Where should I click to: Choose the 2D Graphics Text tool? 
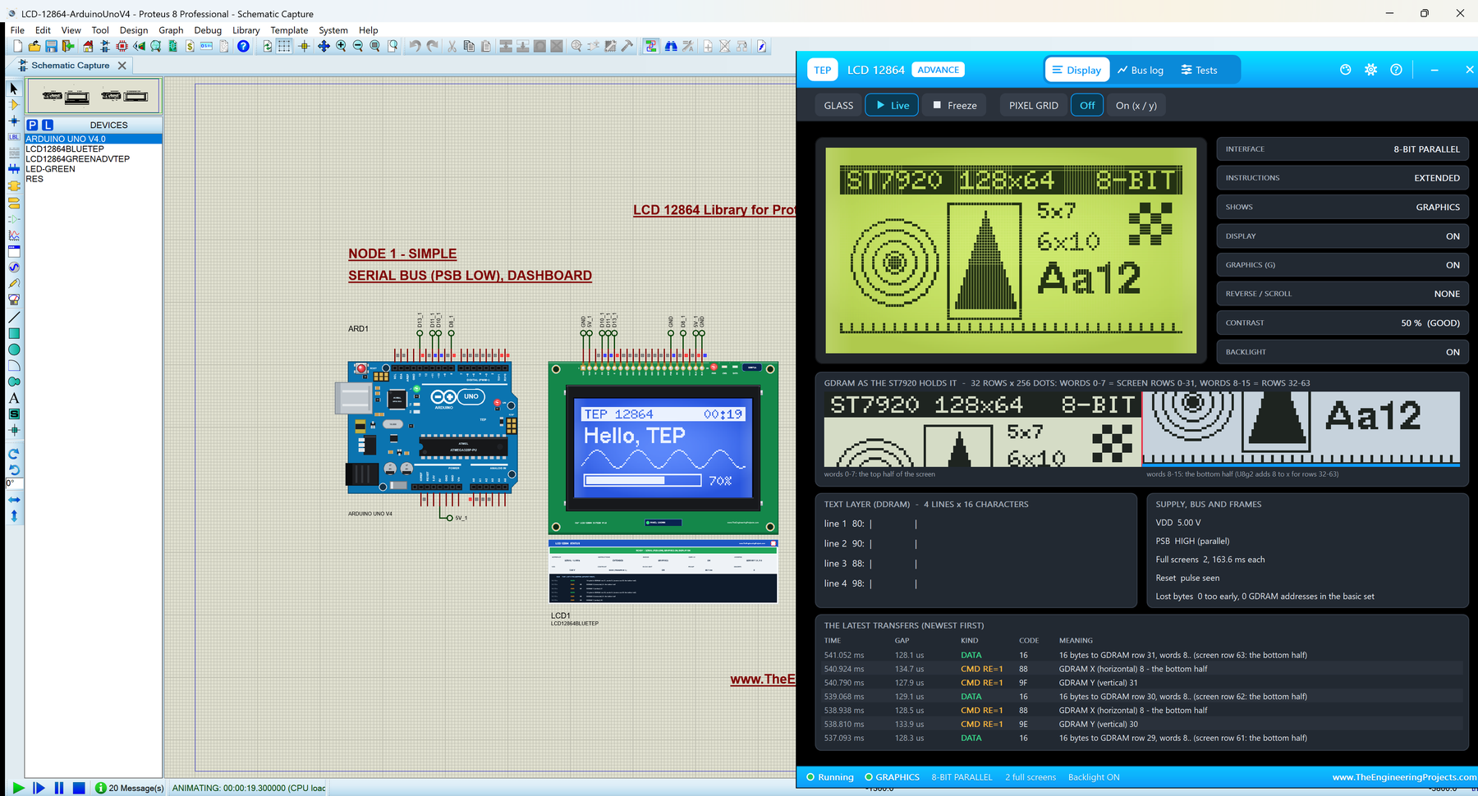[x=14, y=398]
